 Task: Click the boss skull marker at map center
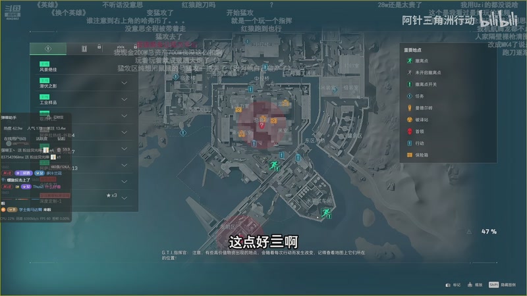point(262,126)
